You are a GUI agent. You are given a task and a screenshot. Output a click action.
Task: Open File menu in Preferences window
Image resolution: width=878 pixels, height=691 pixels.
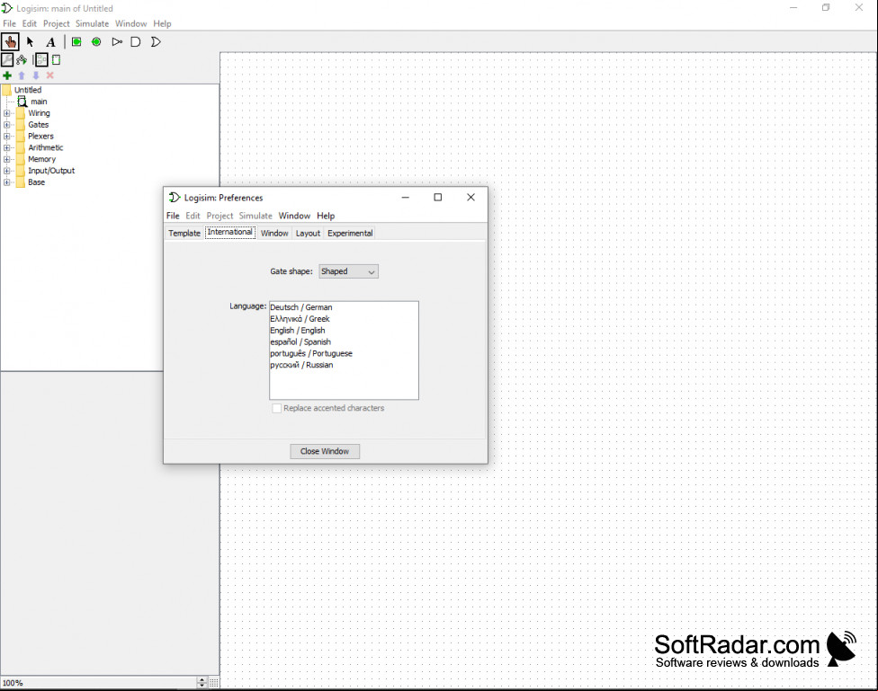click(173, 216)
